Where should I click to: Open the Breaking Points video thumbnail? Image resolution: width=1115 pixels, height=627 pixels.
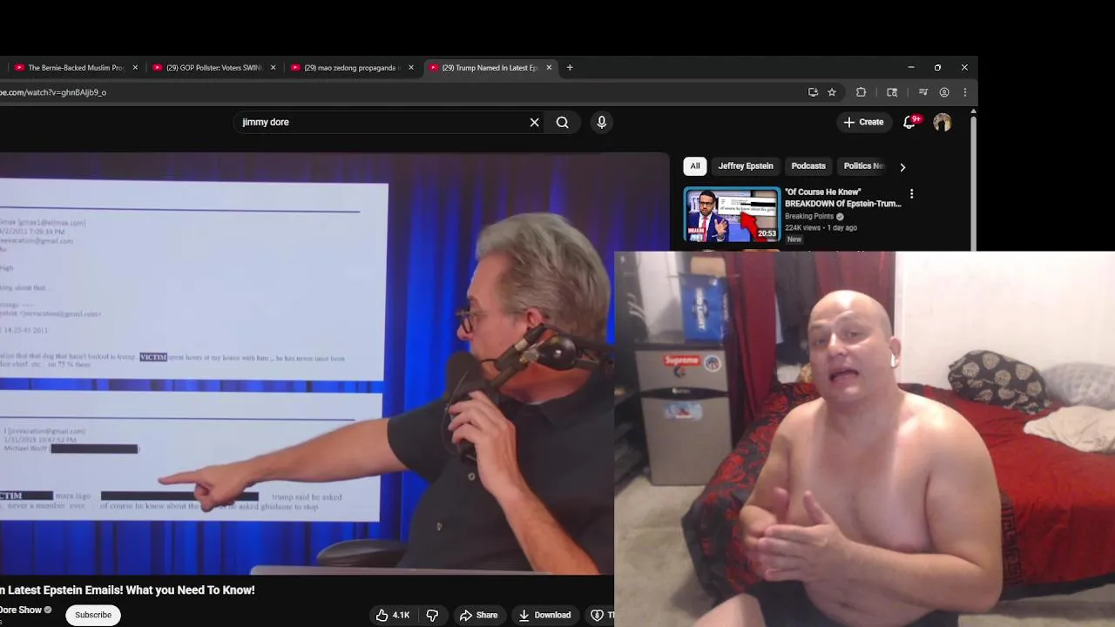pos(732,214)
